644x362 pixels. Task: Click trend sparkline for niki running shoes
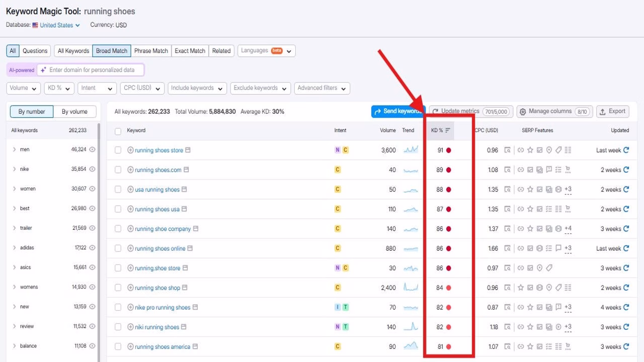pyautogui.click(x=411, y=327)
